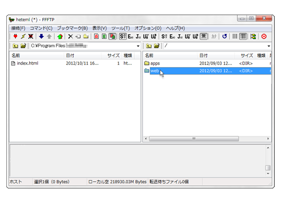Select local EUC kanji code button
This screenshot has height=202, width=281.
131,36
